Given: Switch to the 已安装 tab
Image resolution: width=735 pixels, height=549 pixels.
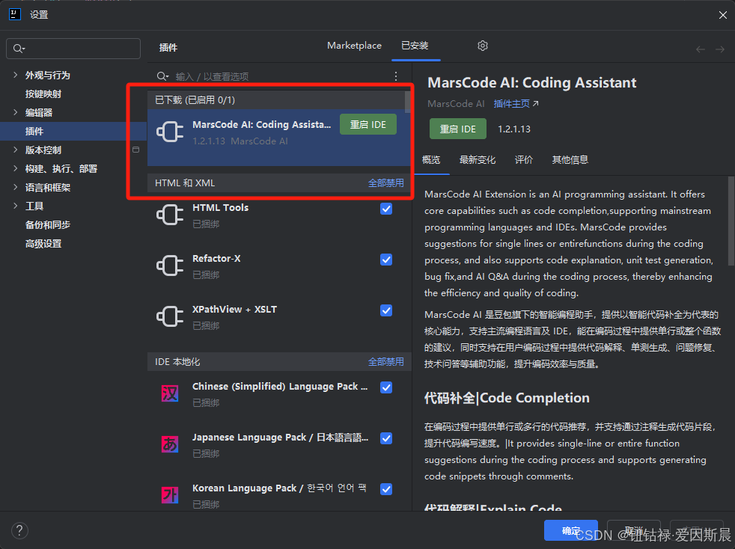Looking at the screenshot, I should pos(415,46).
